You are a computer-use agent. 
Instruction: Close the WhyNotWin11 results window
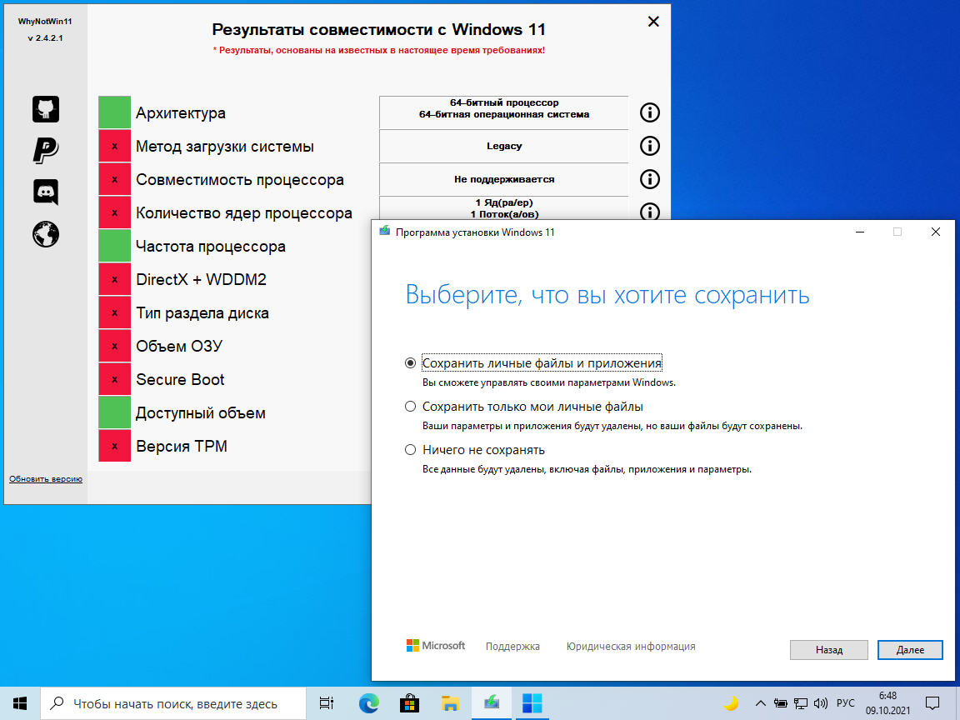[653, 22]
